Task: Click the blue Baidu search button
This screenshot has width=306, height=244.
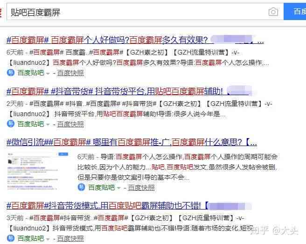Action: (295, 12)
